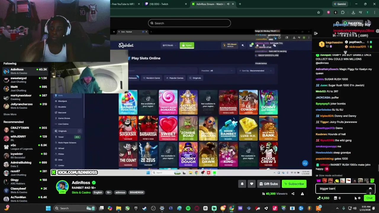Click the media control playlist icon
The width and height of the screenshot is (379, 213).
click(x=360, y=12)
